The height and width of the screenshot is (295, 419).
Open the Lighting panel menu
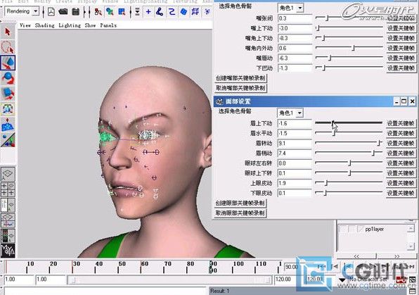70,25
